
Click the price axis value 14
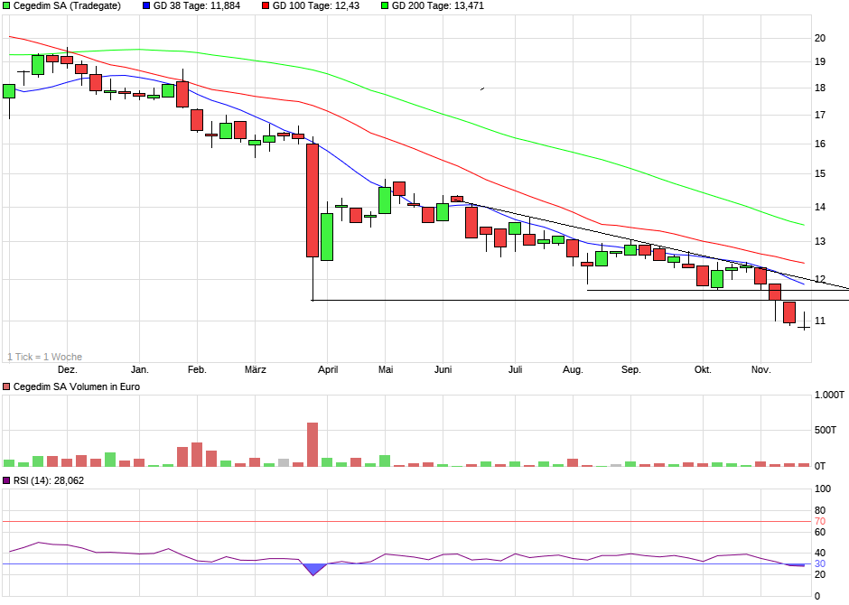coord(820,207)
